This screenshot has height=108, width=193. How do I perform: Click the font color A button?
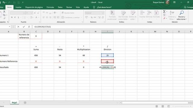36,17
